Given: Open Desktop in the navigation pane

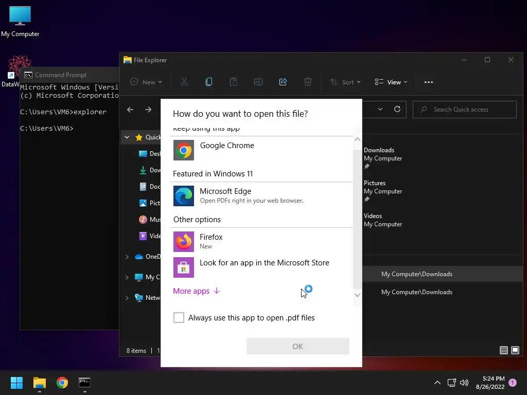Looking at the screenshot, I should tap(150, 153).
